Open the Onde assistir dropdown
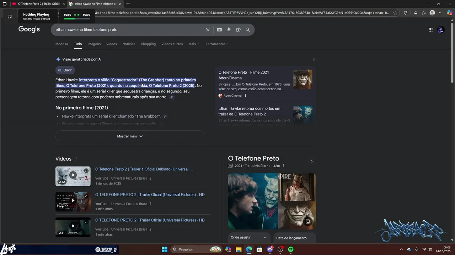455x255 pixels. tap(249, 237)
